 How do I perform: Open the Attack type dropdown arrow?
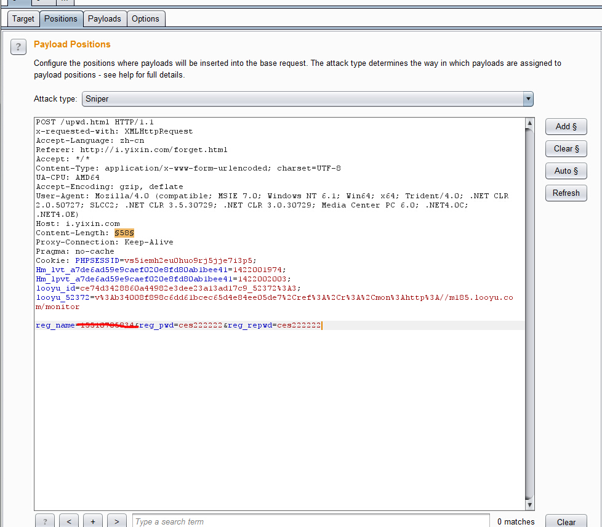(x=528, y=99)
